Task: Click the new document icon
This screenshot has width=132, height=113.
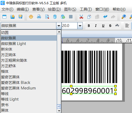Action: click(5, 17)
